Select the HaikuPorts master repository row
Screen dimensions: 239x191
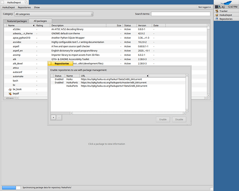click(x=118, y=83)
